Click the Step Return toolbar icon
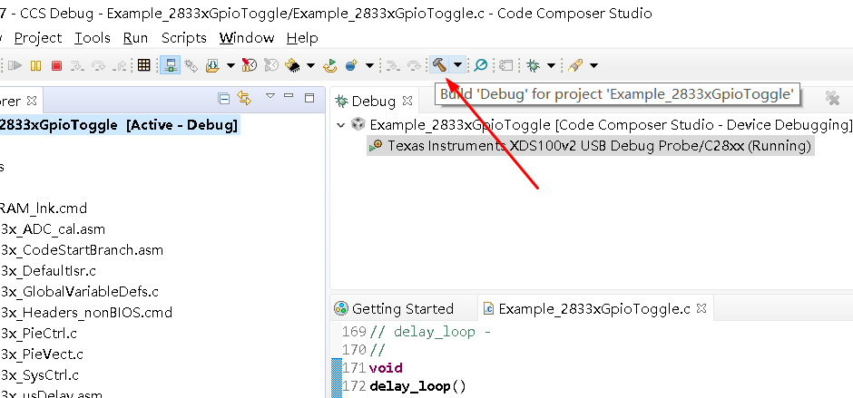The width and height of the screenshot is (853, 398). 119,66
